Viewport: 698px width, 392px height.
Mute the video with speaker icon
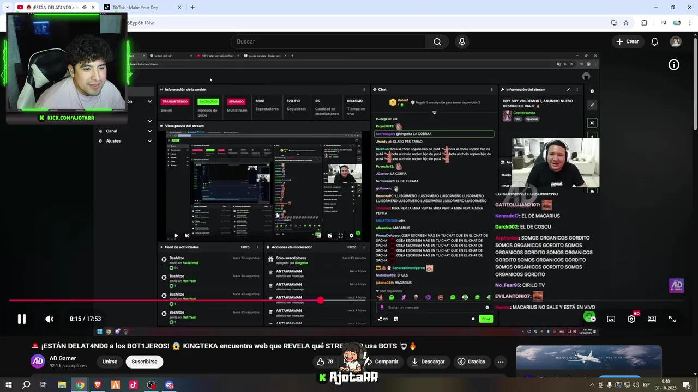pos(49,319)
